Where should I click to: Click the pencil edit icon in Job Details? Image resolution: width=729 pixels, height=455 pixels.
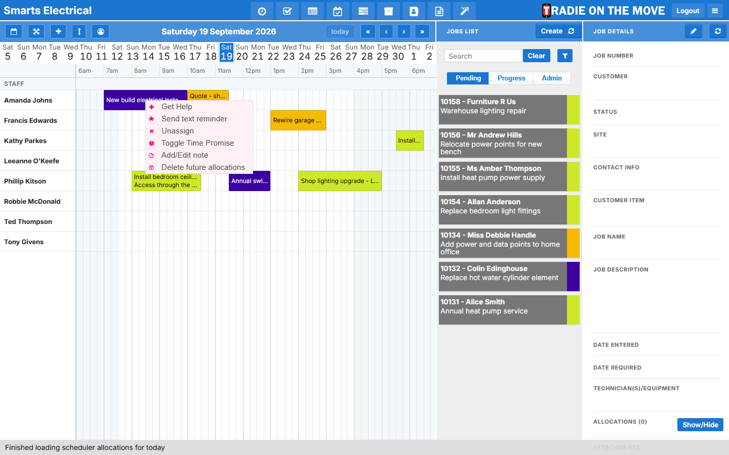694,31
